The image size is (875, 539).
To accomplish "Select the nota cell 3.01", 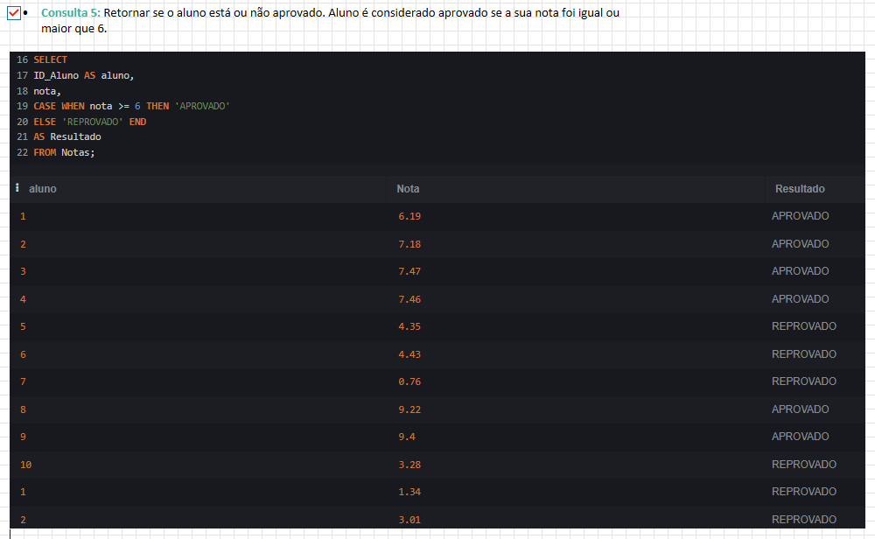I will click(409, 520).
